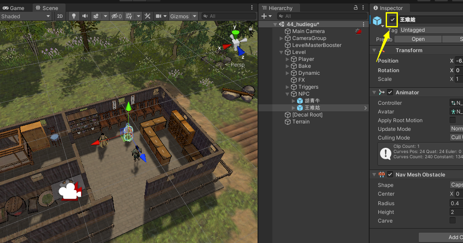463x243 pixels.
Task: Collapse the Level tree item
Action: [281, 52]
